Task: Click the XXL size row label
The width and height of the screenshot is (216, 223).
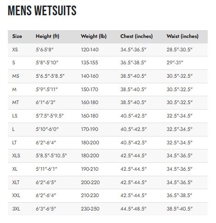Action: tap(16, 196)
